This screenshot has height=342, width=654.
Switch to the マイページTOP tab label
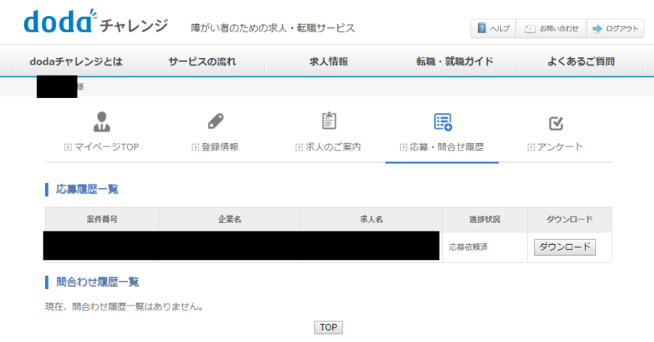click(106, 147)
